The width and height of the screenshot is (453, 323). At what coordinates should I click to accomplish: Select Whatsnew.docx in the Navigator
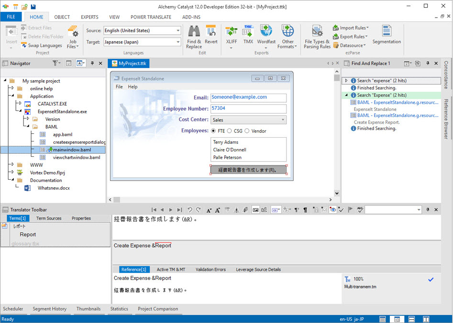pyautogui.click(x=54, y=188)
